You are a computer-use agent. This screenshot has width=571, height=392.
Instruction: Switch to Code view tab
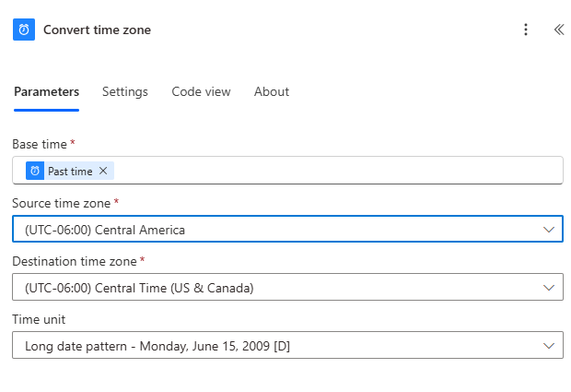click(x=201, y=91)
